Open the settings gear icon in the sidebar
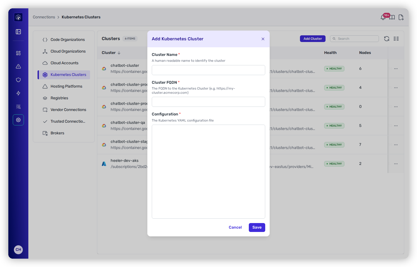The image size is (417, 267). coord(18,120)
